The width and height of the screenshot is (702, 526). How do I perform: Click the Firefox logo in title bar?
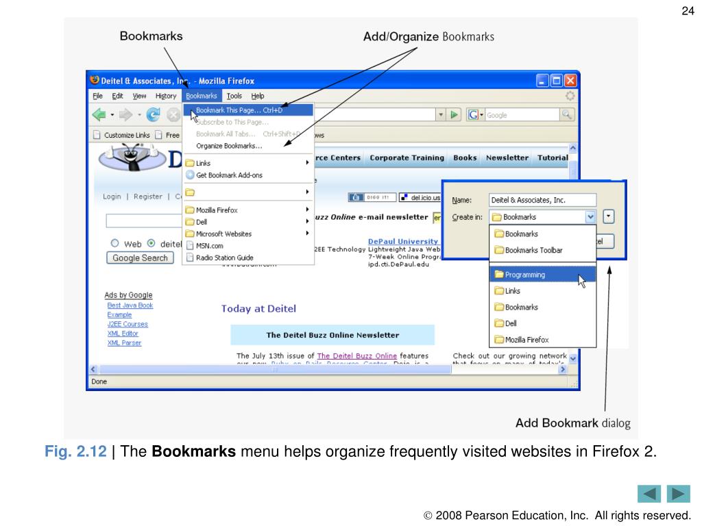point(95,80)
